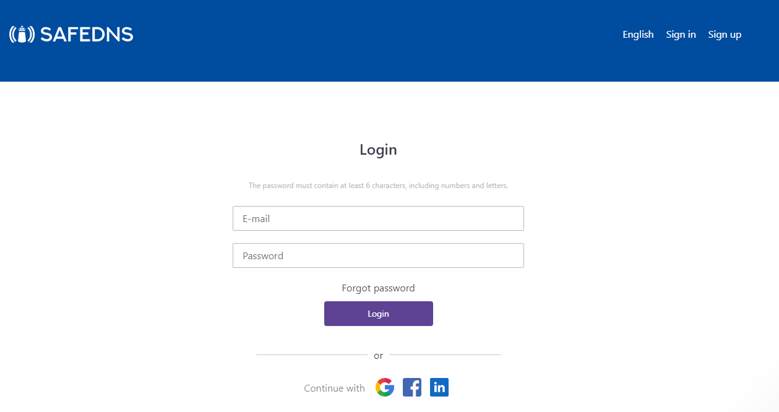Click the password requirements hint text
The width and height of the screenshot is (779, 412).
[x=378, y=186]
